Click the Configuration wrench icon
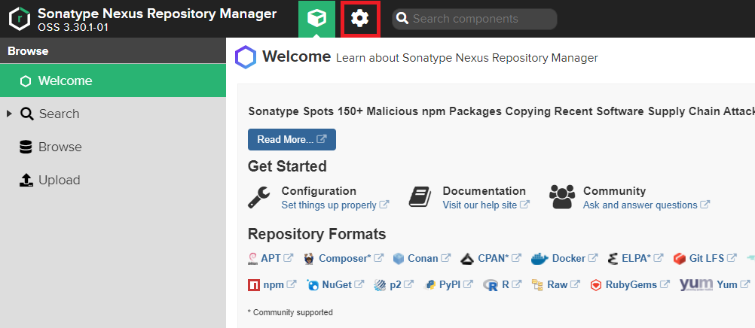The image size is (755, 328). (x=259, y=197)
